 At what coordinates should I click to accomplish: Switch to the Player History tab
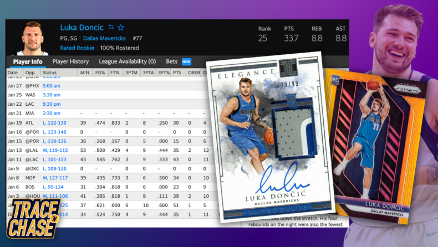click(70, 61)
